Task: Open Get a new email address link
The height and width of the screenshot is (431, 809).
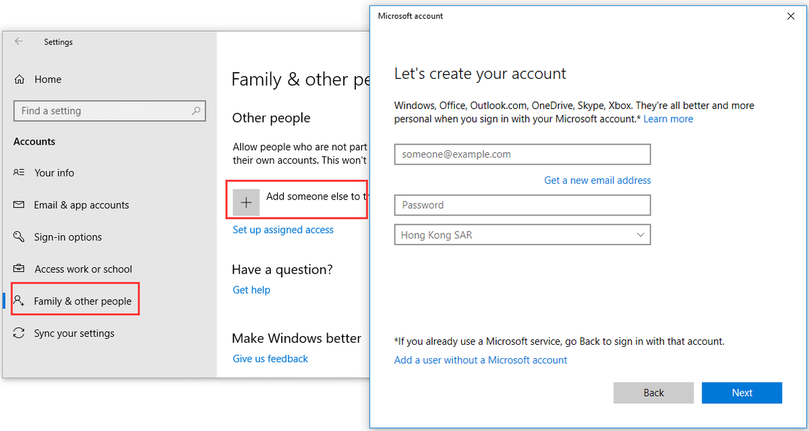Action: (597, 180)
